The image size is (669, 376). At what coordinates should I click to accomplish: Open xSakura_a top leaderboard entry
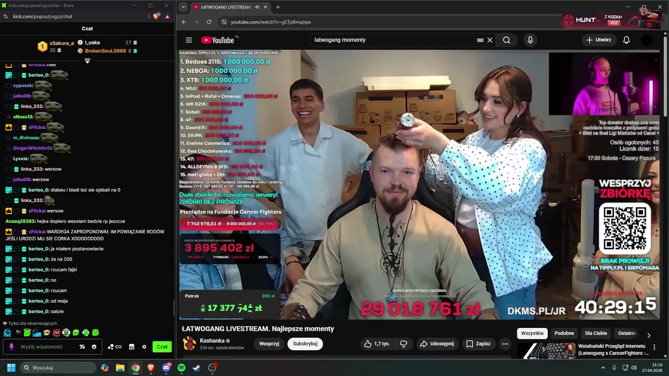click(x=56, y=46)
